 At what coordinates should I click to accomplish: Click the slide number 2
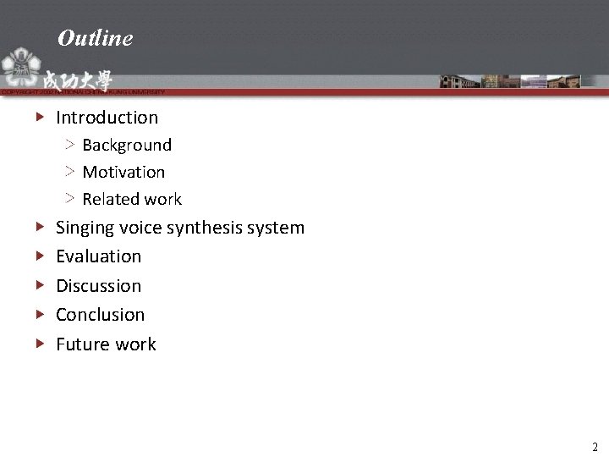[x=595, y=447]
